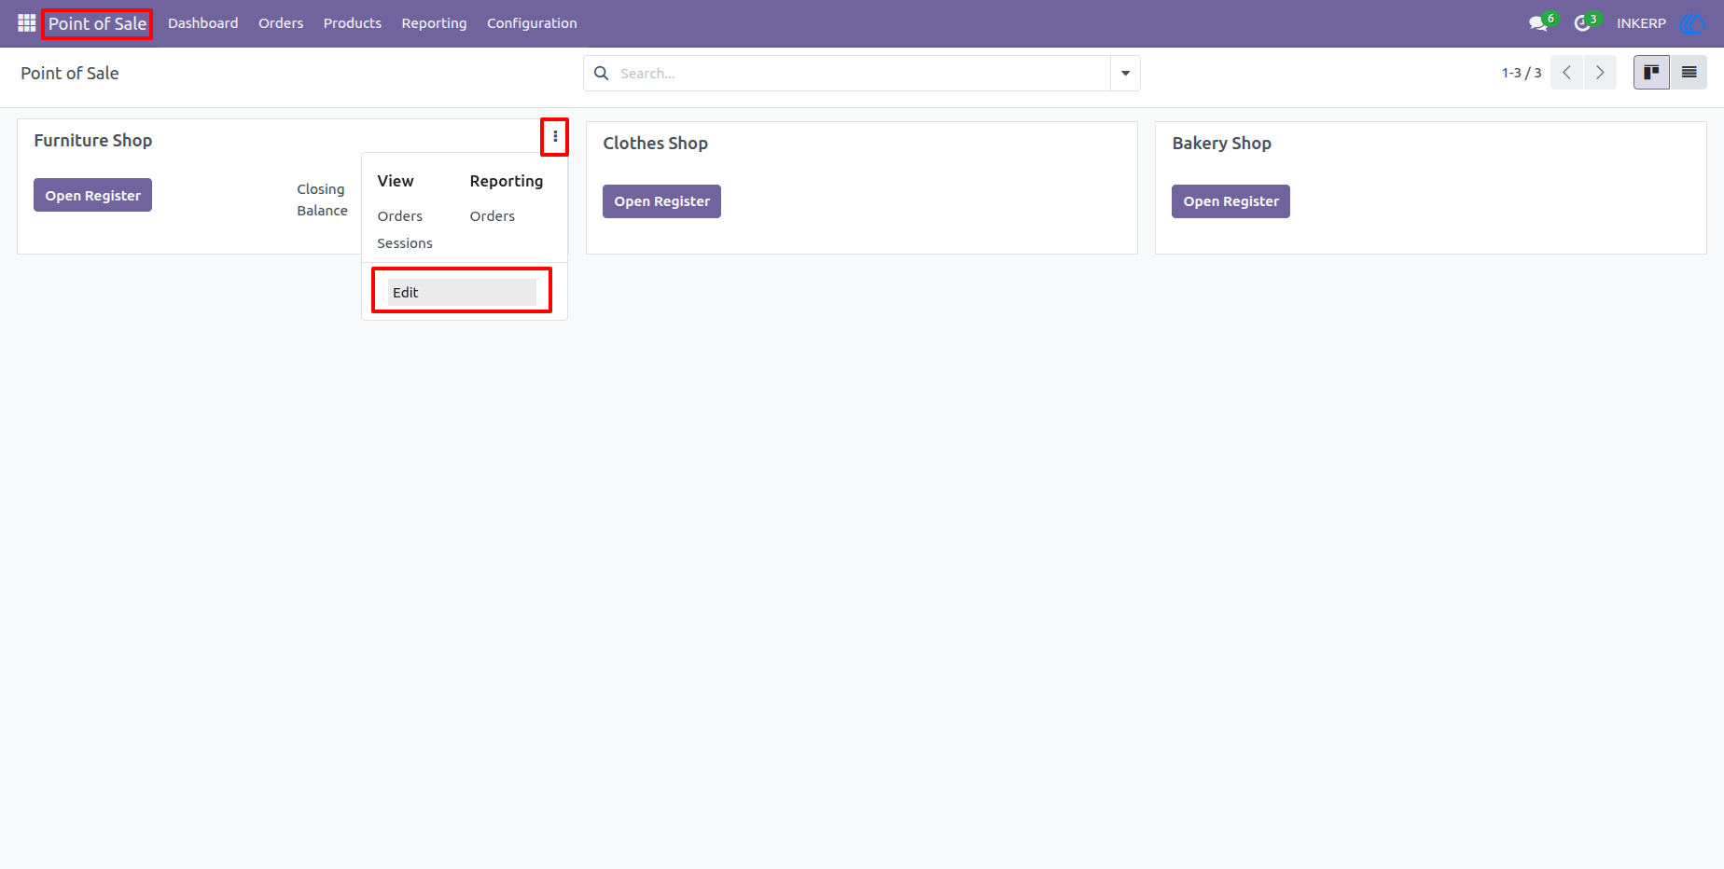Open Register for Bakery Shop
Image resolution: width=1724 pixels, height=869 pixels.
[x=1230, y=201]
